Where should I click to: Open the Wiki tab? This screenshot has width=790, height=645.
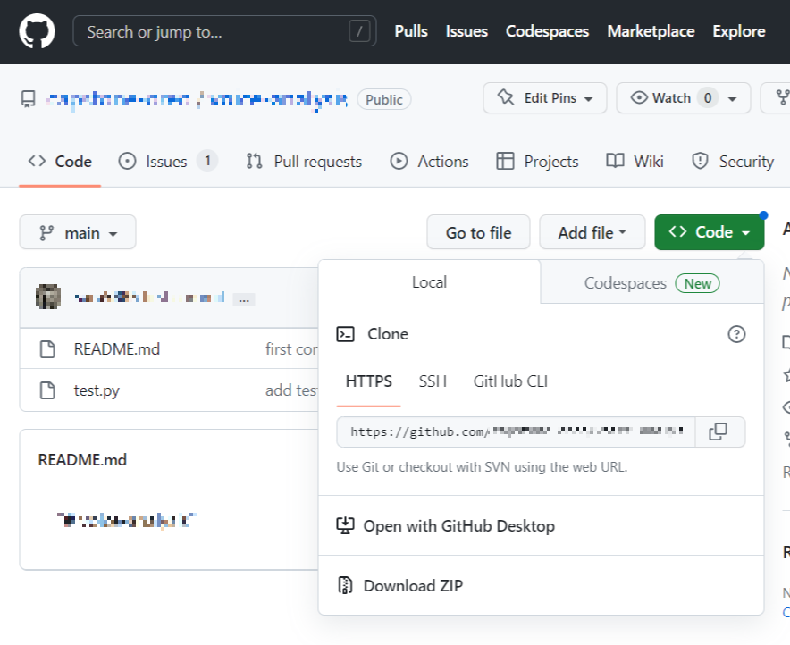(x=635, y=162)
